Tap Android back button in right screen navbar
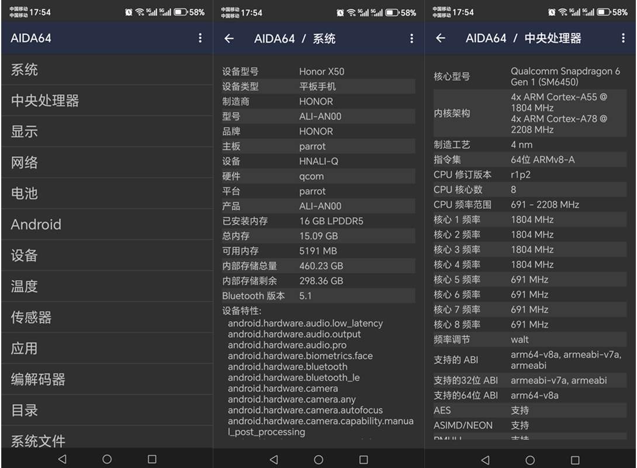Viewport: 637px width, 468px height. point(485,460)
